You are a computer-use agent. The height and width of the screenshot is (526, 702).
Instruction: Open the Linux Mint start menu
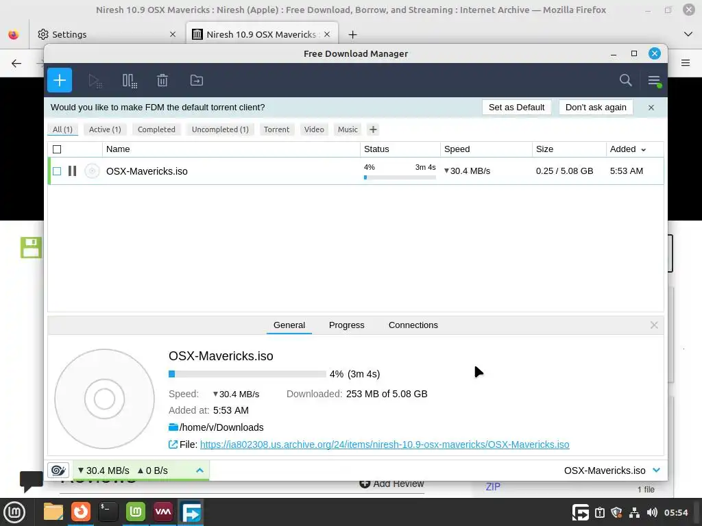[15, 512]
